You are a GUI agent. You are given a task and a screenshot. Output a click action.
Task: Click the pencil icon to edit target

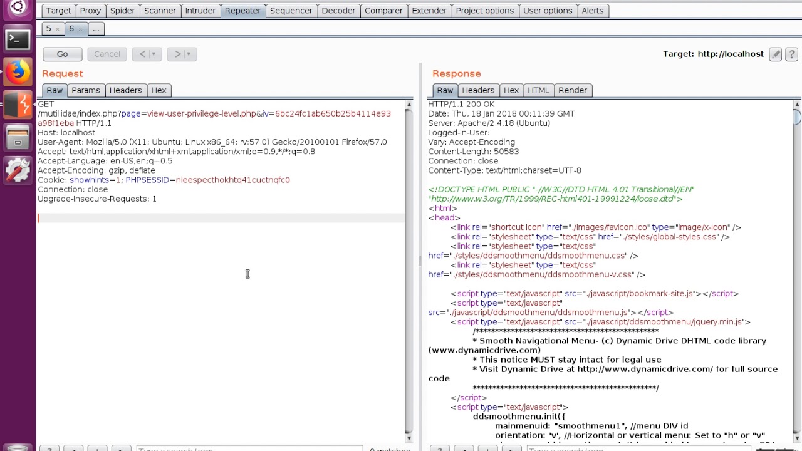coord(776,54)
